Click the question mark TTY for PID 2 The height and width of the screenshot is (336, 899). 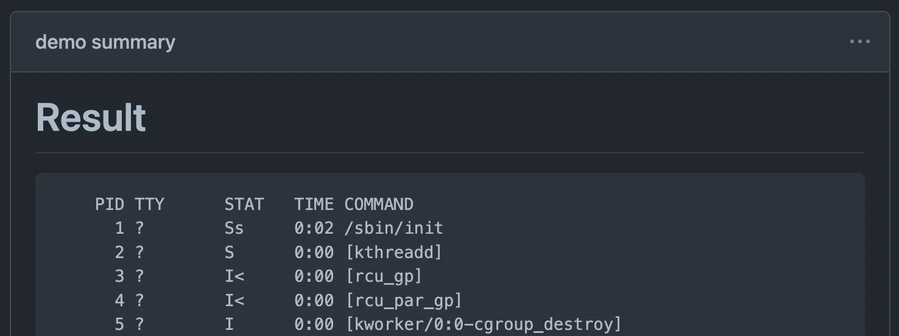click(139, 252)
